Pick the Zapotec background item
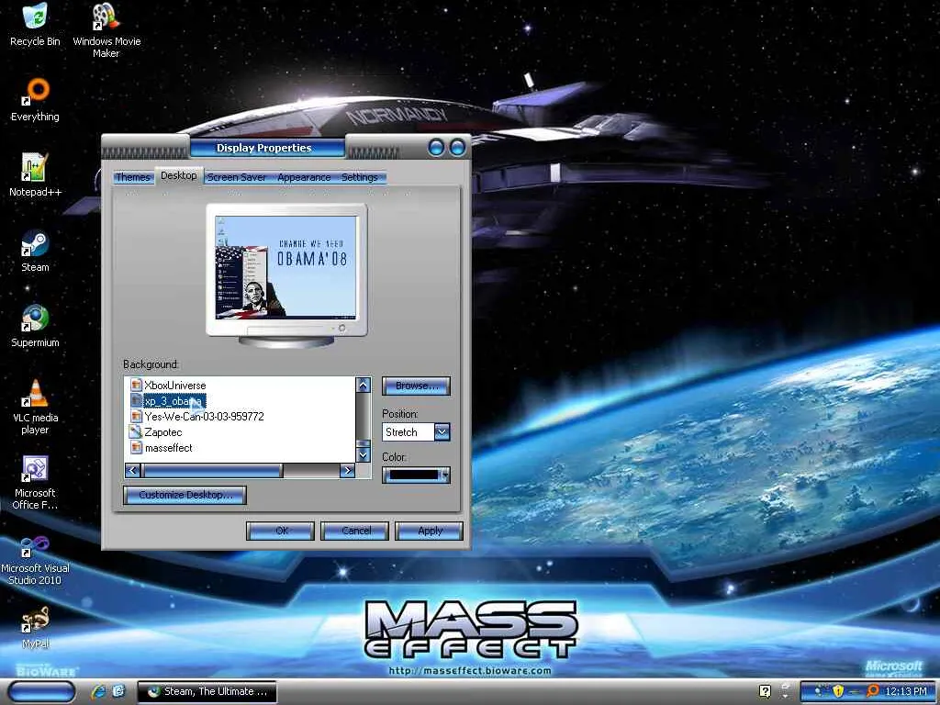Image resolution: width=940 pixels, height=705 pixels. pyautogui.click(x=163, y=431)
